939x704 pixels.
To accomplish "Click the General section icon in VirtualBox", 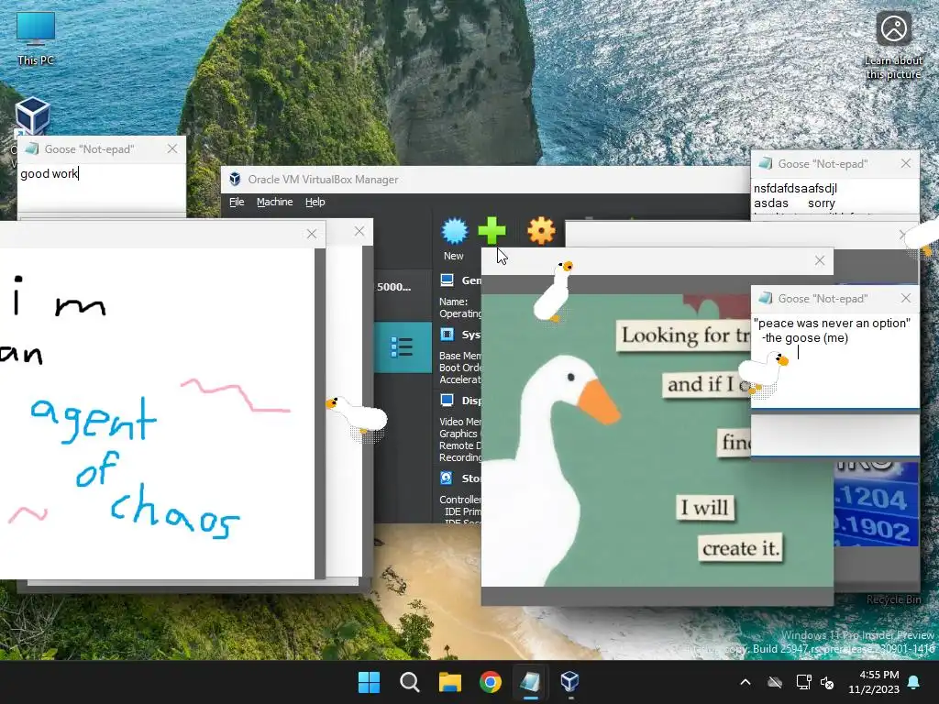I will pos(447,280).
